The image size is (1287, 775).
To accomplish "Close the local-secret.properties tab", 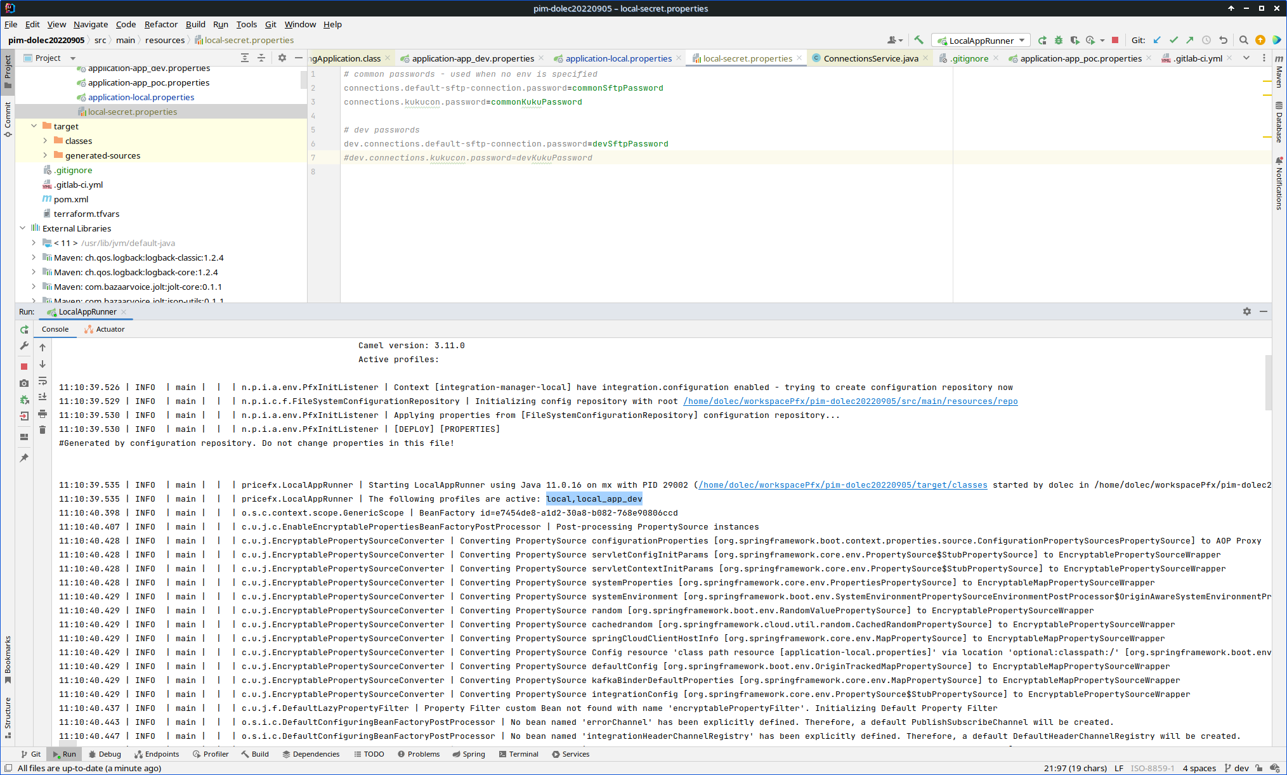I will tap(799, 58).
